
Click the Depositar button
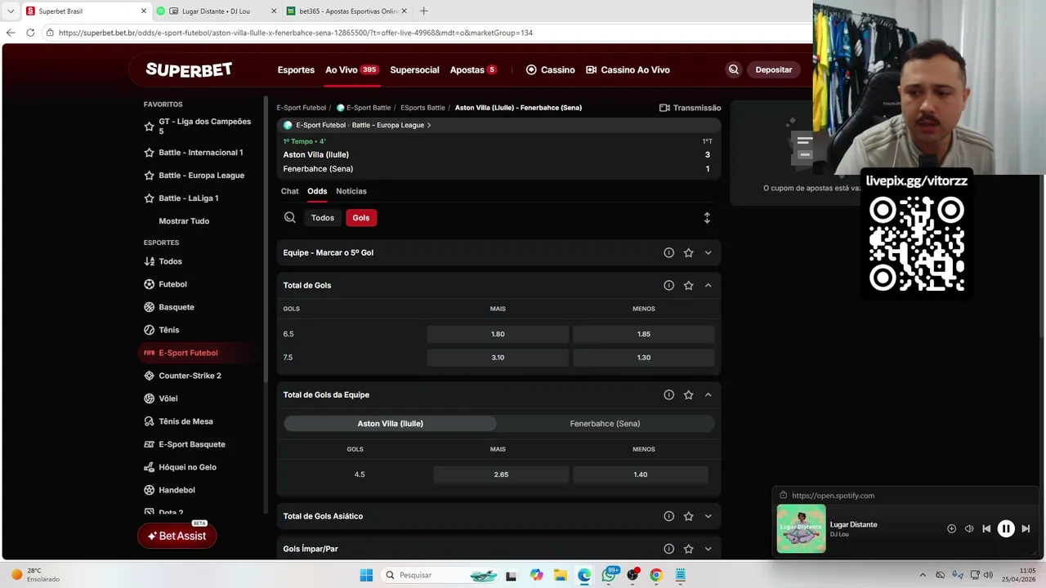(773, 69)
